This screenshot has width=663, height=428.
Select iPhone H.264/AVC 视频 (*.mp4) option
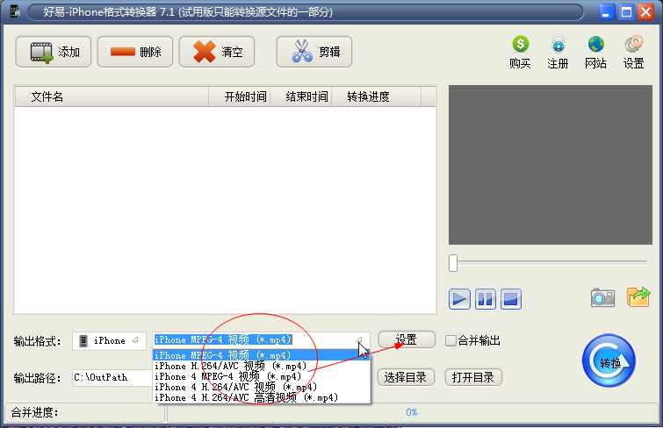pos(262,366)
